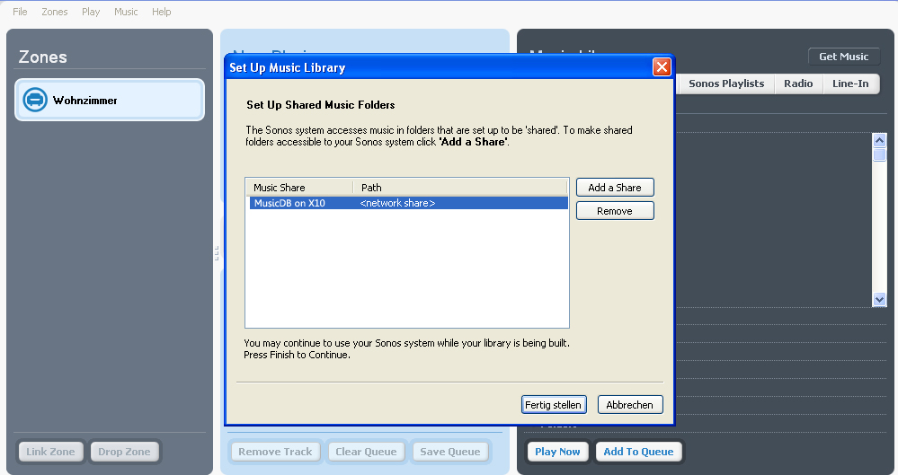This screenshot has height=475, width=898.
Task: Open the File menu
Action: click(x=20, y=12)
